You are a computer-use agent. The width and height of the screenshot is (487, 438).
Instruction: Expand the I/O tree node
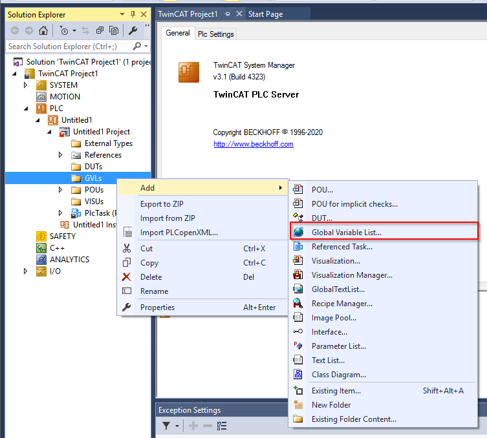tap(25, 271)
